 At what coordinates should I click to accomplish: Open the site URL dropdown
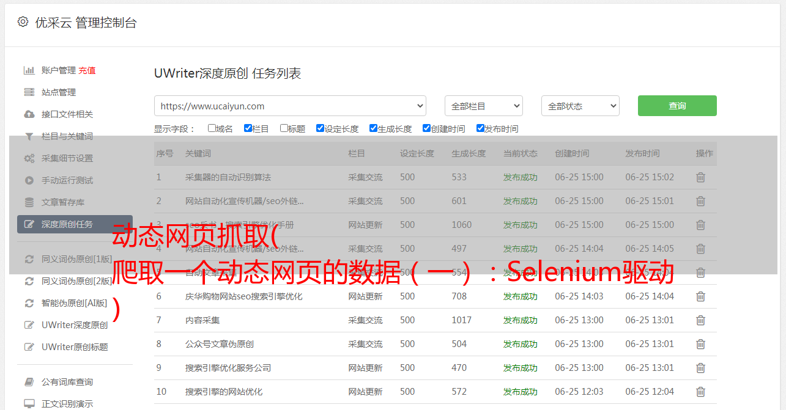[x=290, y=106]
